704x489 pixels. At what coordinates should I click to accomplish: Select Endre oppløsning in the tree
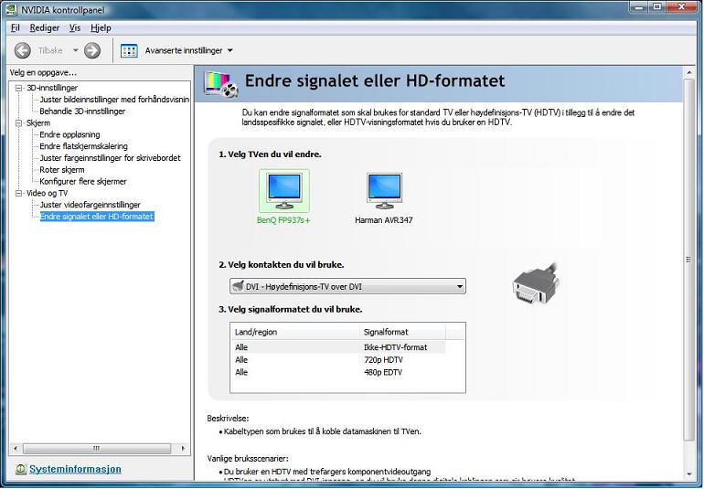tap(69, 134)
